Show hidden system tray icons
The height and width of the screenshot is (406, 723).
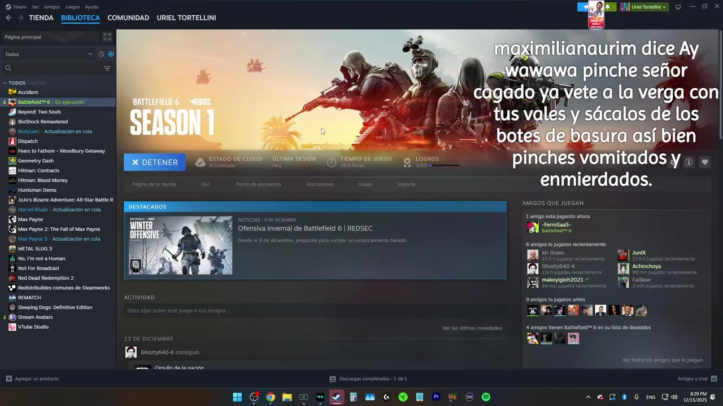[588, 397]
